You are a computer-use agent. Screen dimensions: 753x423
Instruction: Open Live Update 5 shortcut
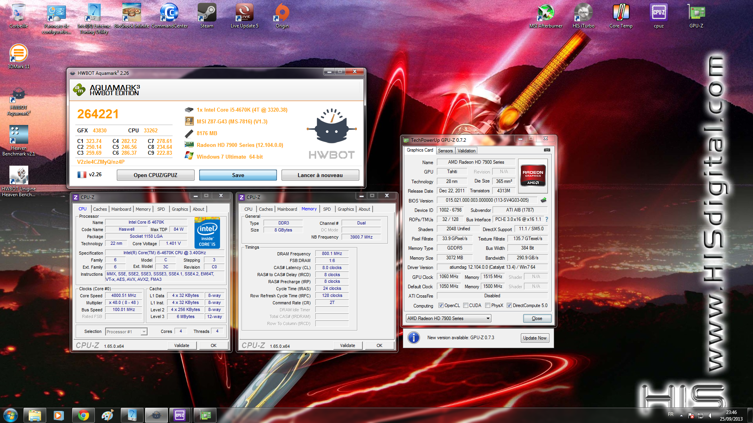(x=244, y=16)
